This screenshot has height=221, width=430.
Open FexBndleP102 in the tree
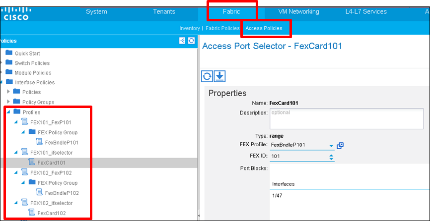pos(62,193)
